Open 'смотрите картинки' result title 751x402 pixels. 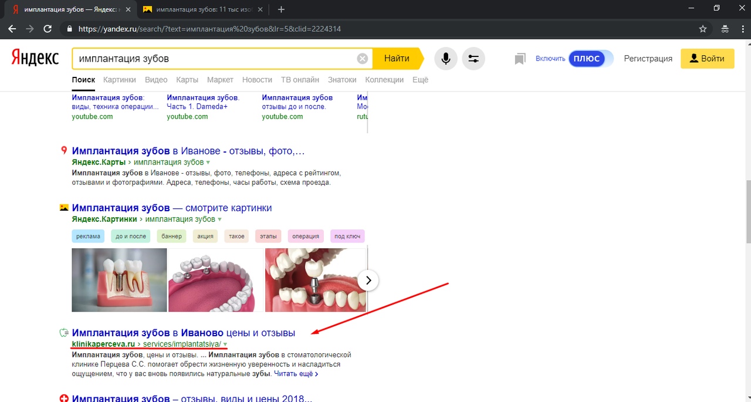(172, 208)
